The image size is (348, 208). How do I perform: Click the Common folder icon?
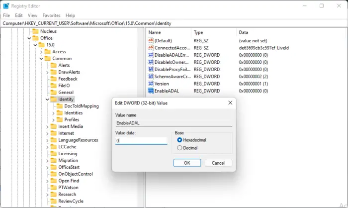click(x=48, y=58)
